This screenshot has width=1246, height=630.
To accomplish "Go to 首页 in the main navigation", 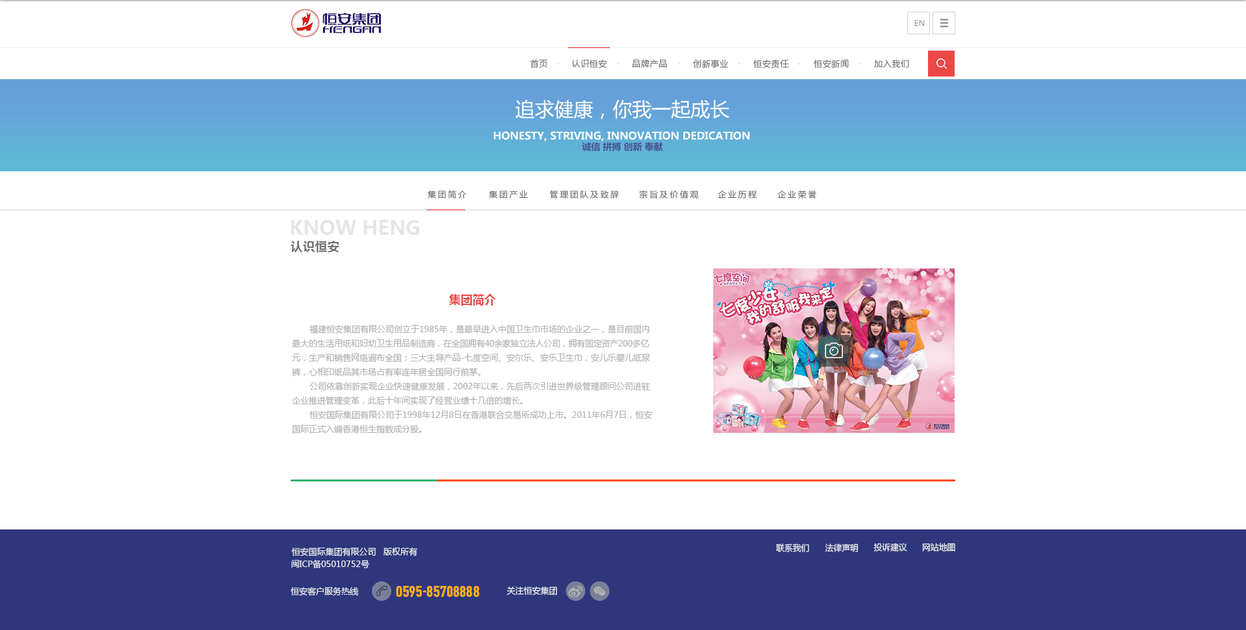I will pyautogui.click(x=539, y=64).
